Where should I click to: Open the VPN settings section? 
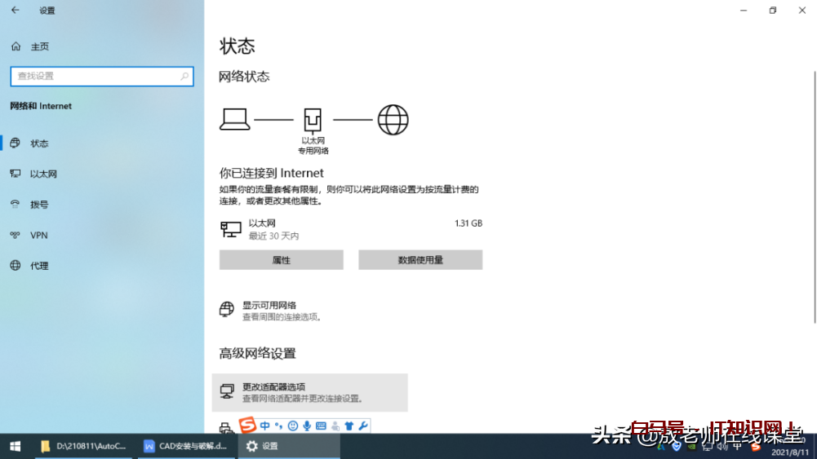pos(102,236)
